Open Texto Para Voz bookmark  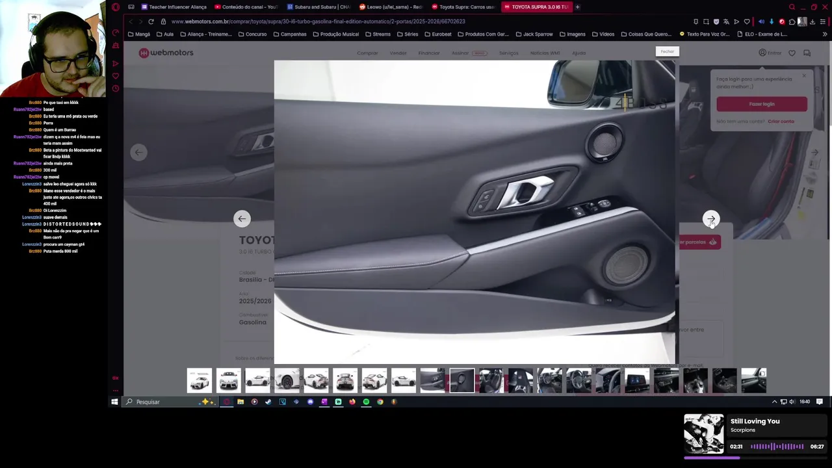[705, 34]
